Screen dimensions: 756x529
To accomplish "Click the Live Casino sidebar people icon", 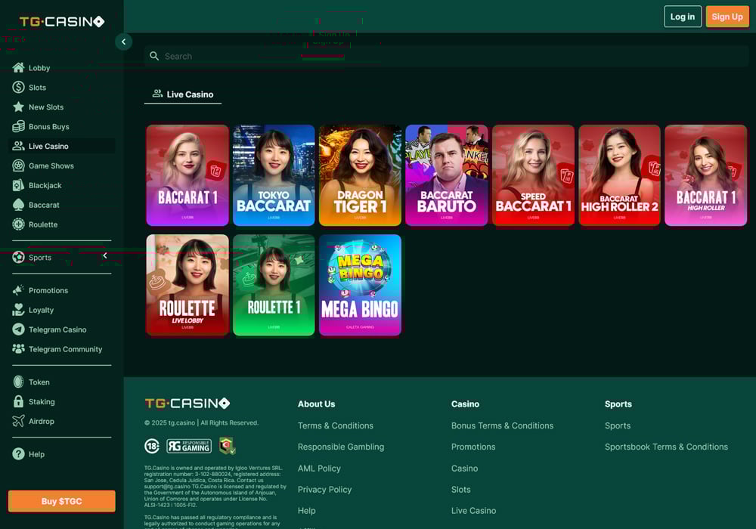I will (x=18, y=146).
